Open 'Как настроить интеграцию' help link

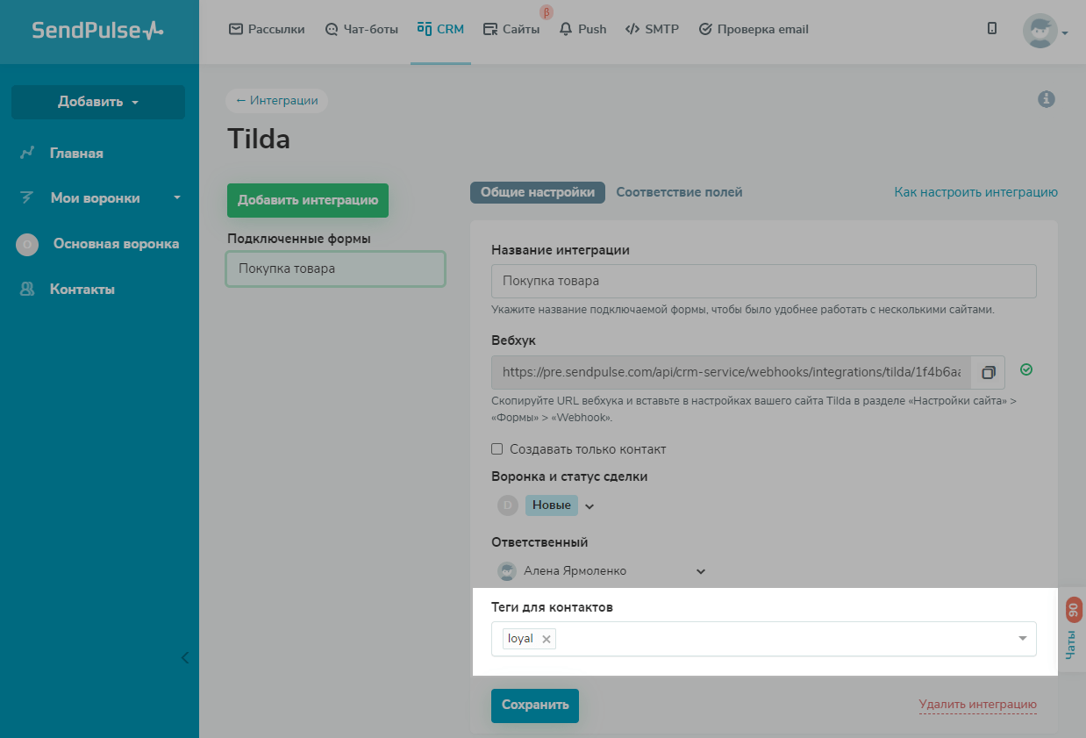pos(975,192)
